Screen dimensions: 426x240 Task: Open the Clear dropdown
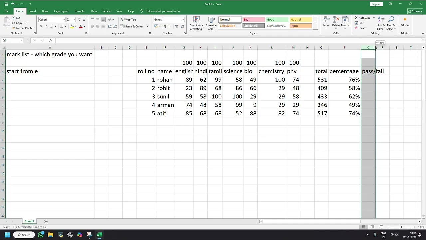tap(361, 28)
